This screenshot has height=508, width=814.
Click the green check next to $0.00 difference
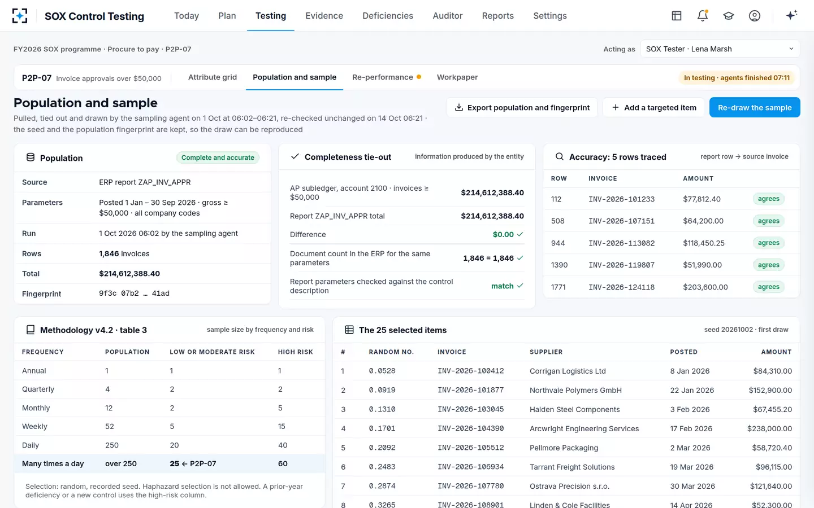pyautogui.click(x=520, y=234)
